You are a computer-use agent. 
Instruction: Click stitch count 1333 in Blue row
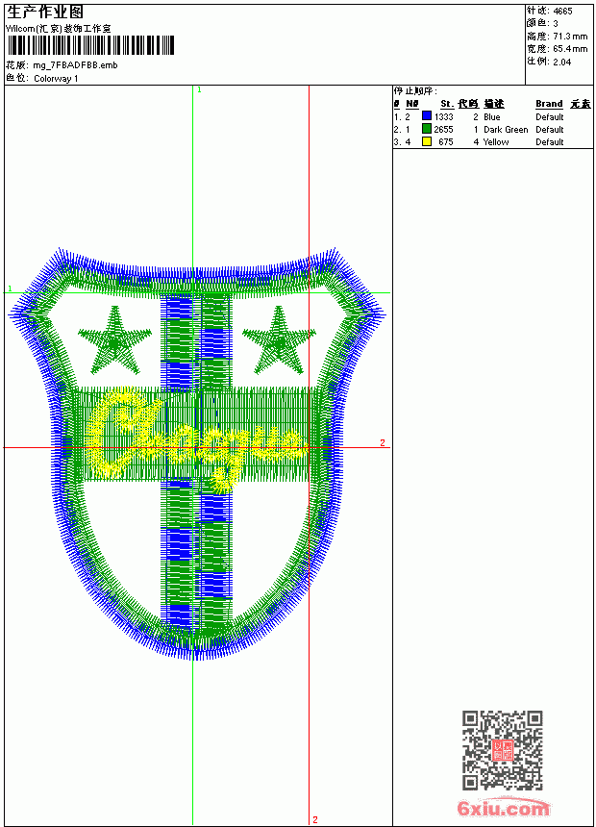point(443,116)
